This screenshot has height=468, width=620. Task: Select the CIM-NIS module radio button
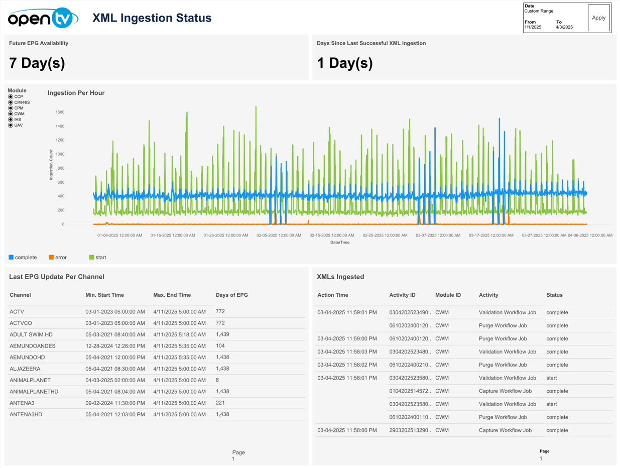coord(11,102)
